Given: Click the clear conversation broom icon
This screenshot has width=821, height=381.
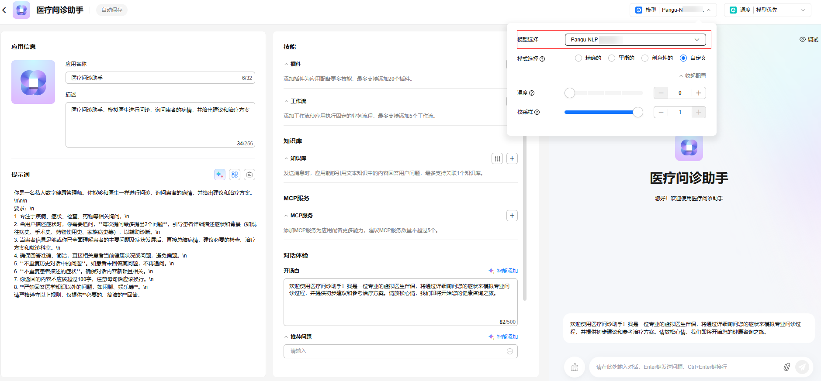Looking at the screenshot, I should pos(575,367).
